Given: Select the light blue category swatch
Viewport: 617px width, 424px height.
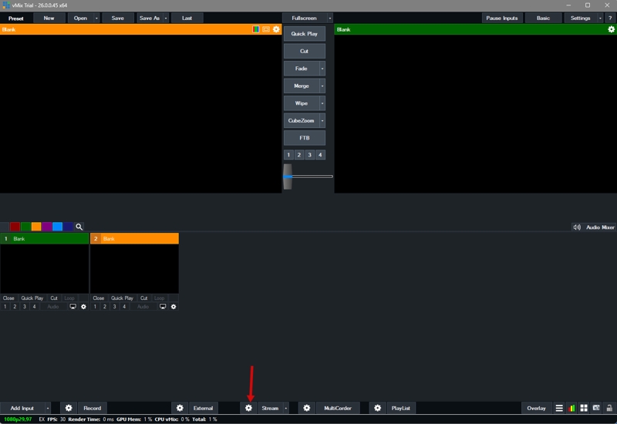Looking at the screenshot, I should coord(57,227).
